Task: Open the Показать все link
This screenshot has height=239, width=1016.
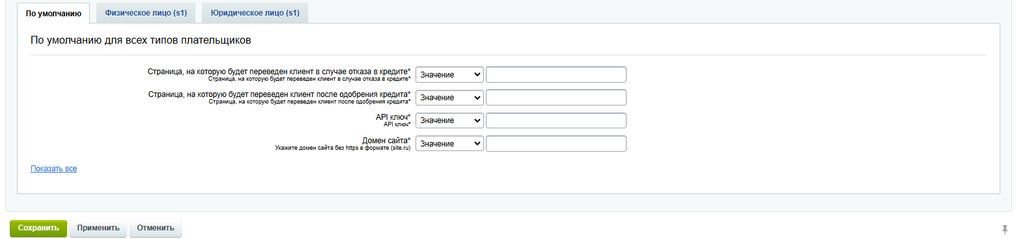Action: (x=54, y=169)
